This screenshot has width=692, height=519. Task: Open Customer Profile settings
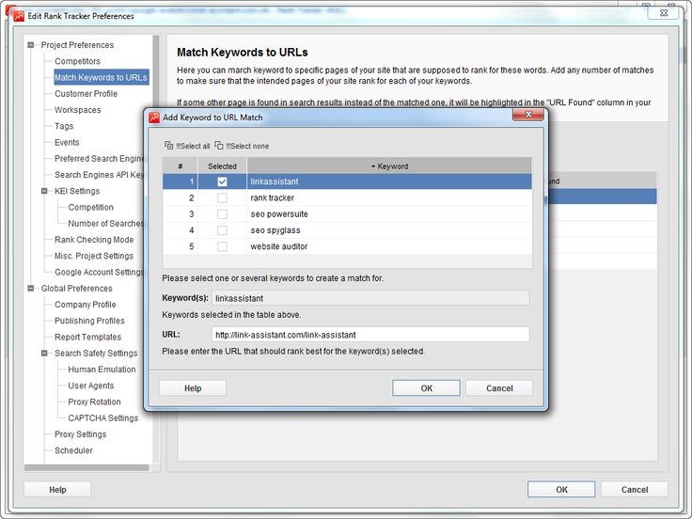86,94
